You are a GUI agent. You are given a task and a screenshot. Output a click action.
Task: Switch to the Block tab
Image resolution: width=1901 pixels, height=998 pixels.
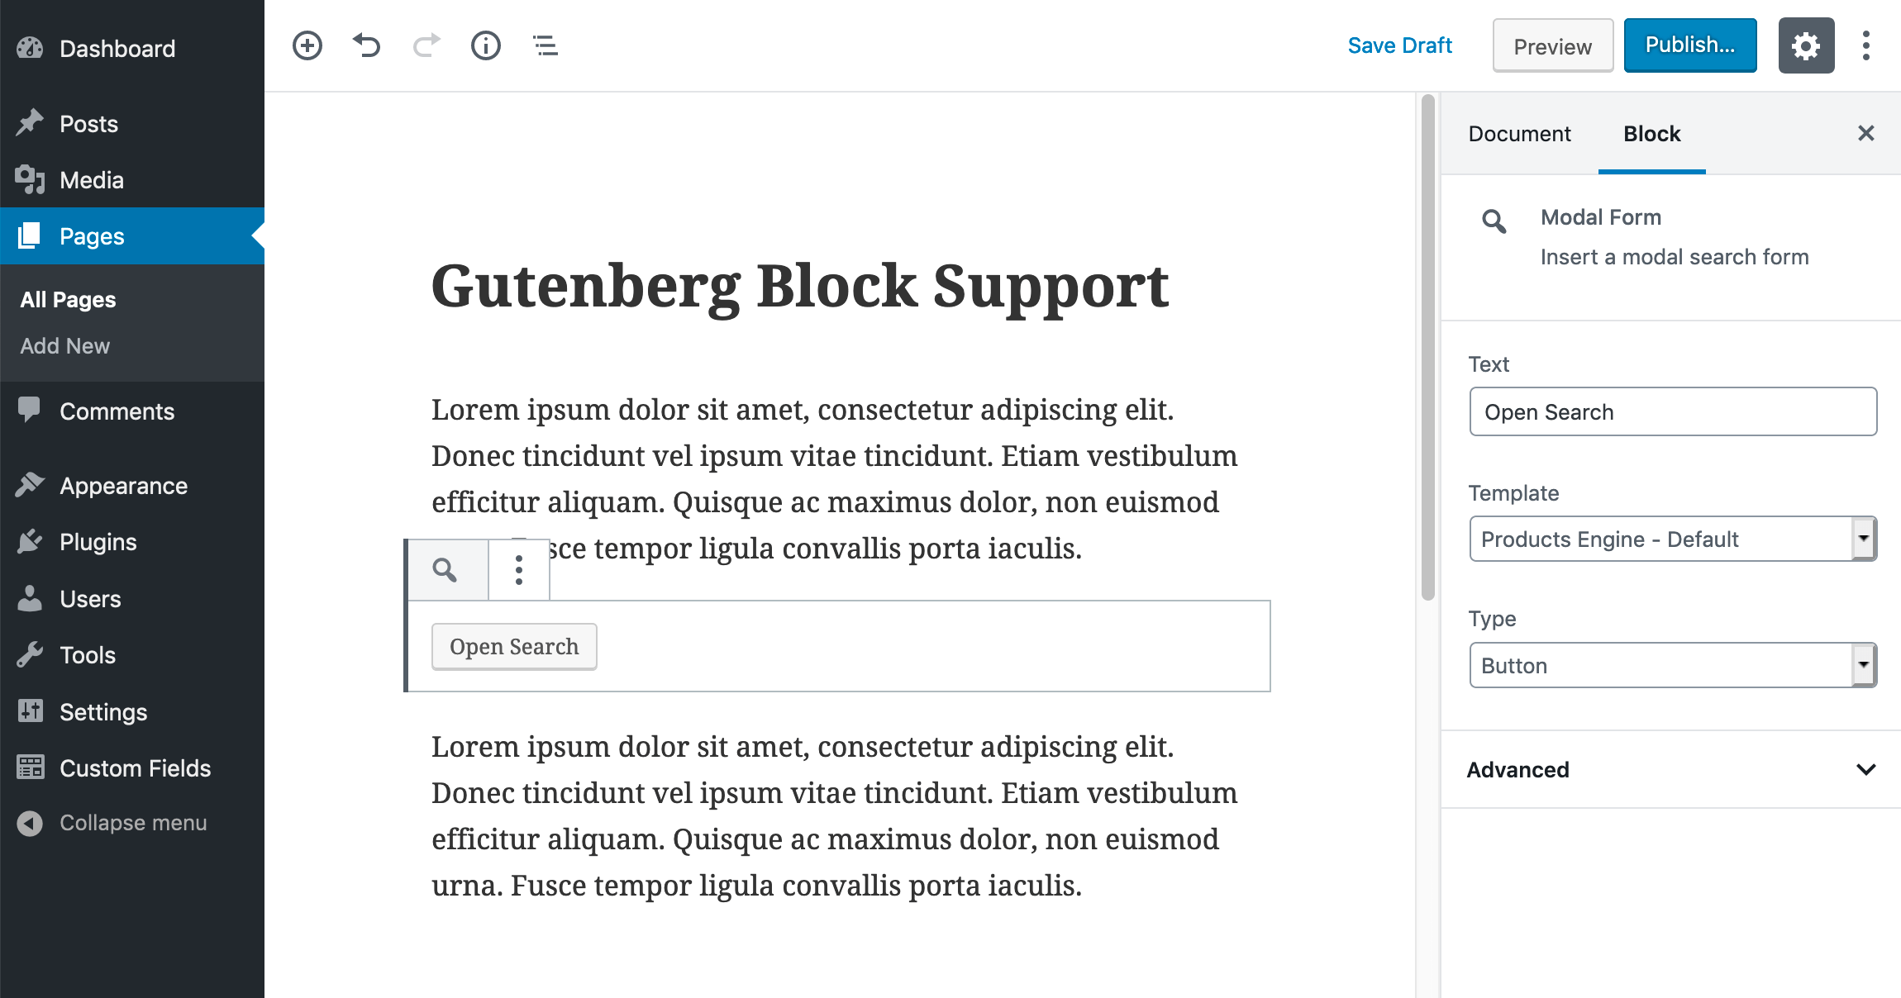[1653, 135]
